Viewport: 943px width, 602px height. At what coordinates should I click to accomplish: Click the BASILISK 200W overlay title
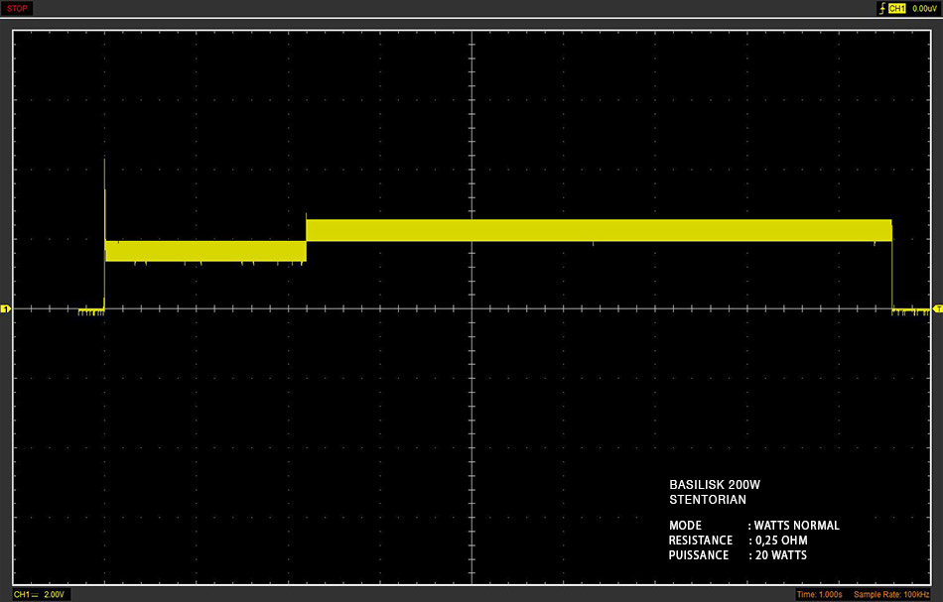[715, 484]
